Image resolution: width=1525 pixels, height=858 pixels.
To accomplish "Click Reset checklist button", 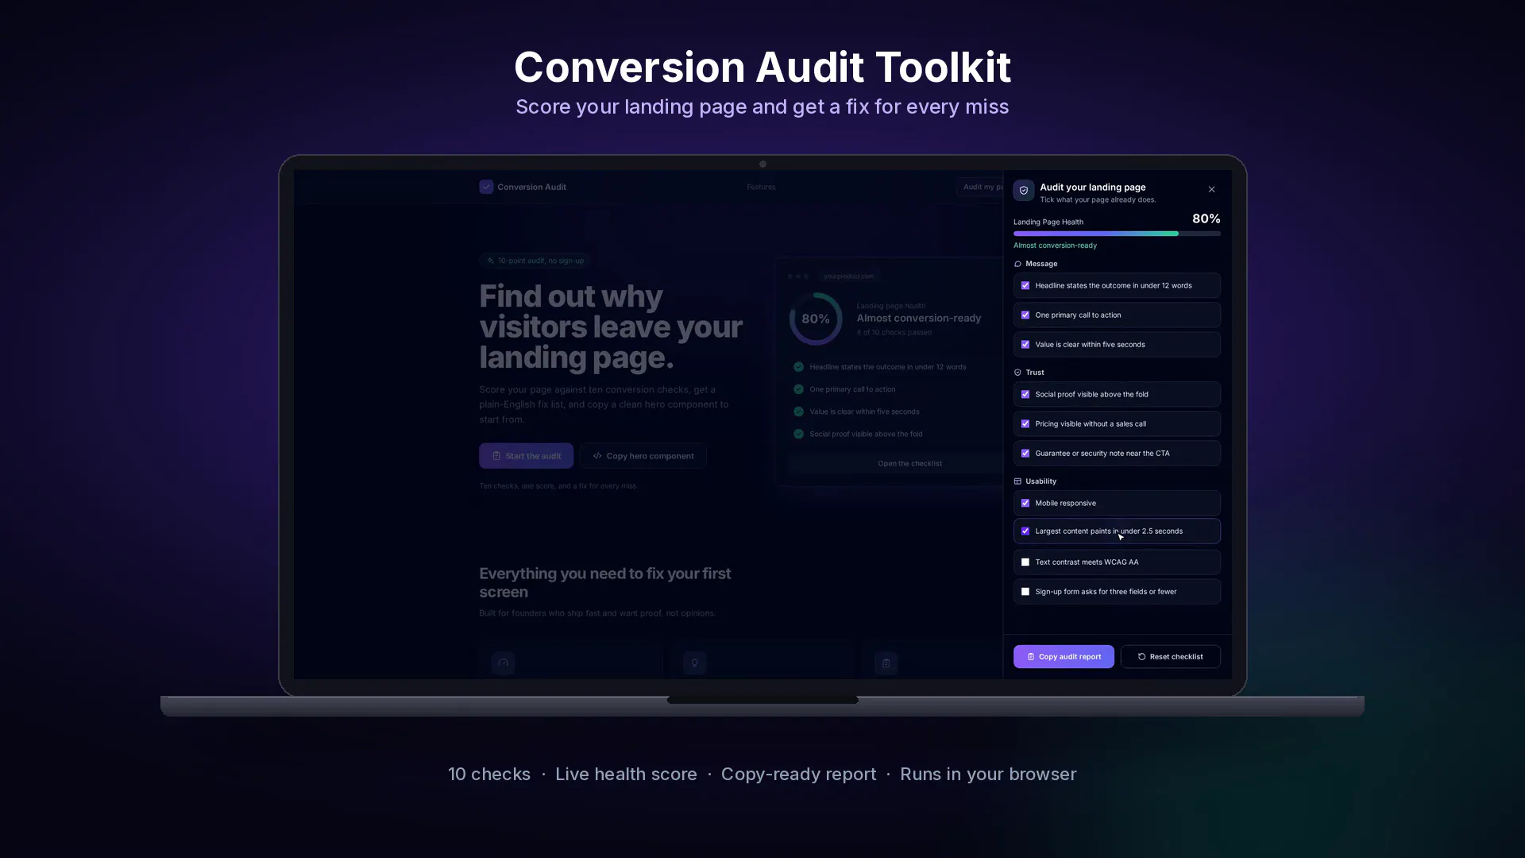I will tap(1170, 657).
